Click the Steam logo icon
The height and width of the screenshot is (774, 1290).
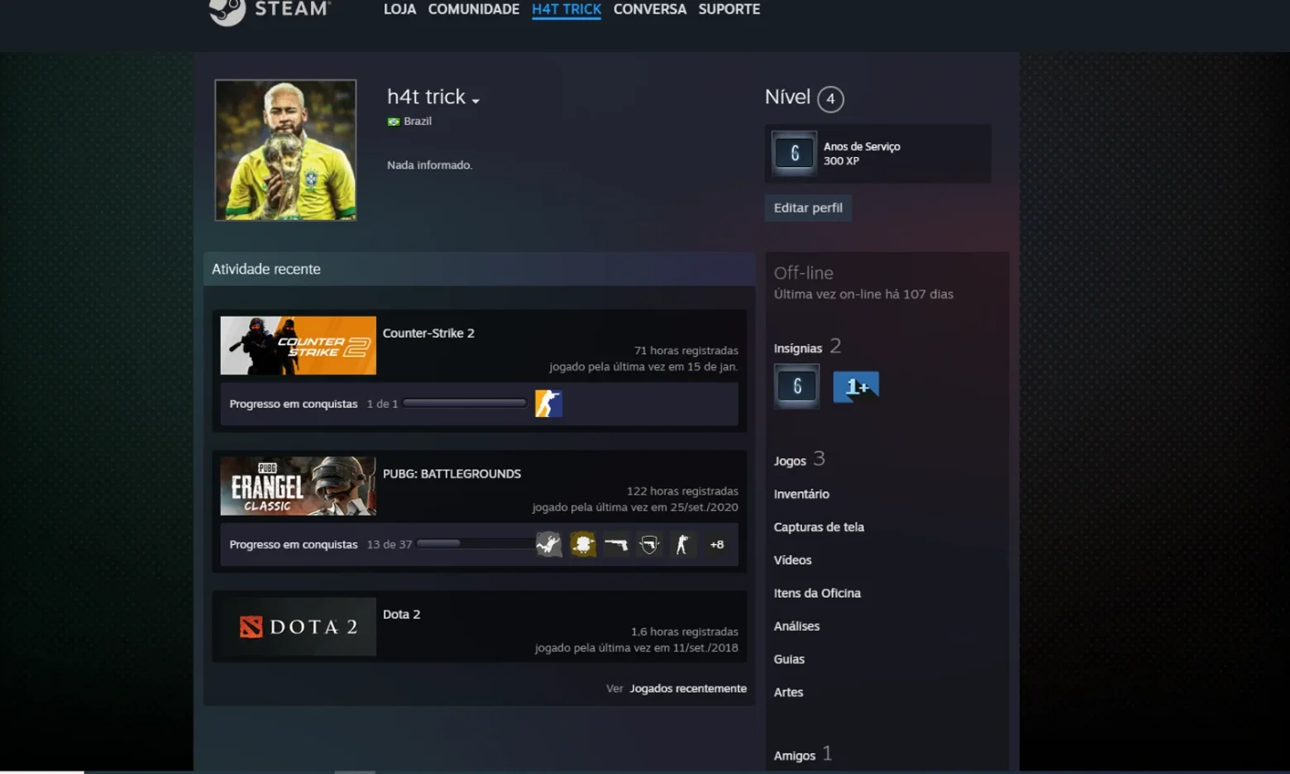click(227, 11)
